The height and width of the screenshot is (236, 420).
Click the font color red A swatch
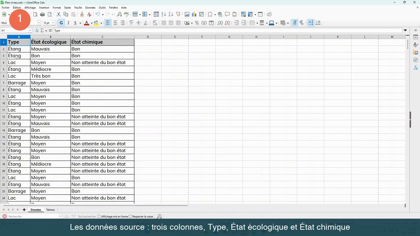tap(87, 23)
